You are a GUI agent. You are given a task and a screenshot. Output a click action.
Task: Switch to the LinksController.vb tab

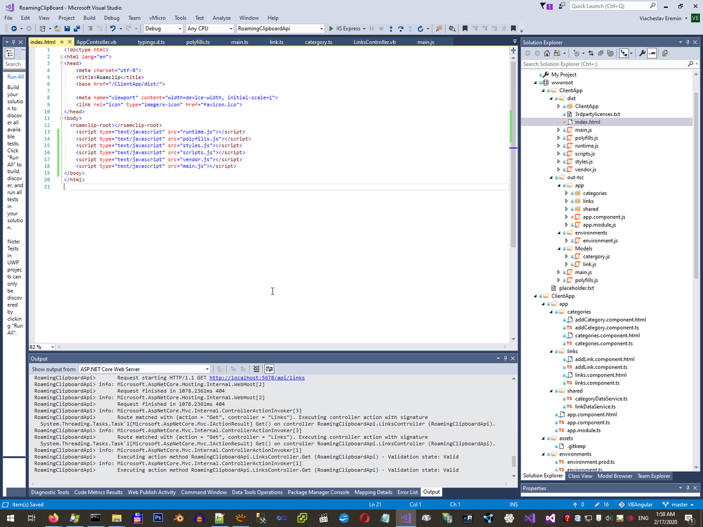(x=375, y=42)
